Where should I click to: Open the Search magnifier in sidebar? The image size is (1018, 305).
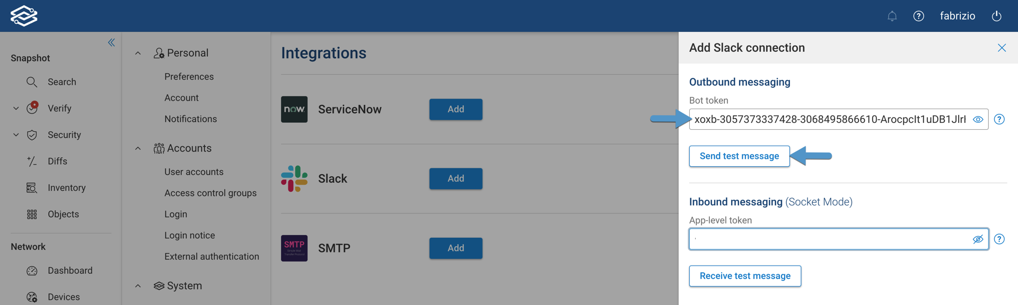(32, 82)
